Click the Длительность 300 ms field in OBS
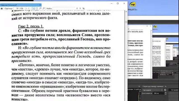 tap(159, 93)
